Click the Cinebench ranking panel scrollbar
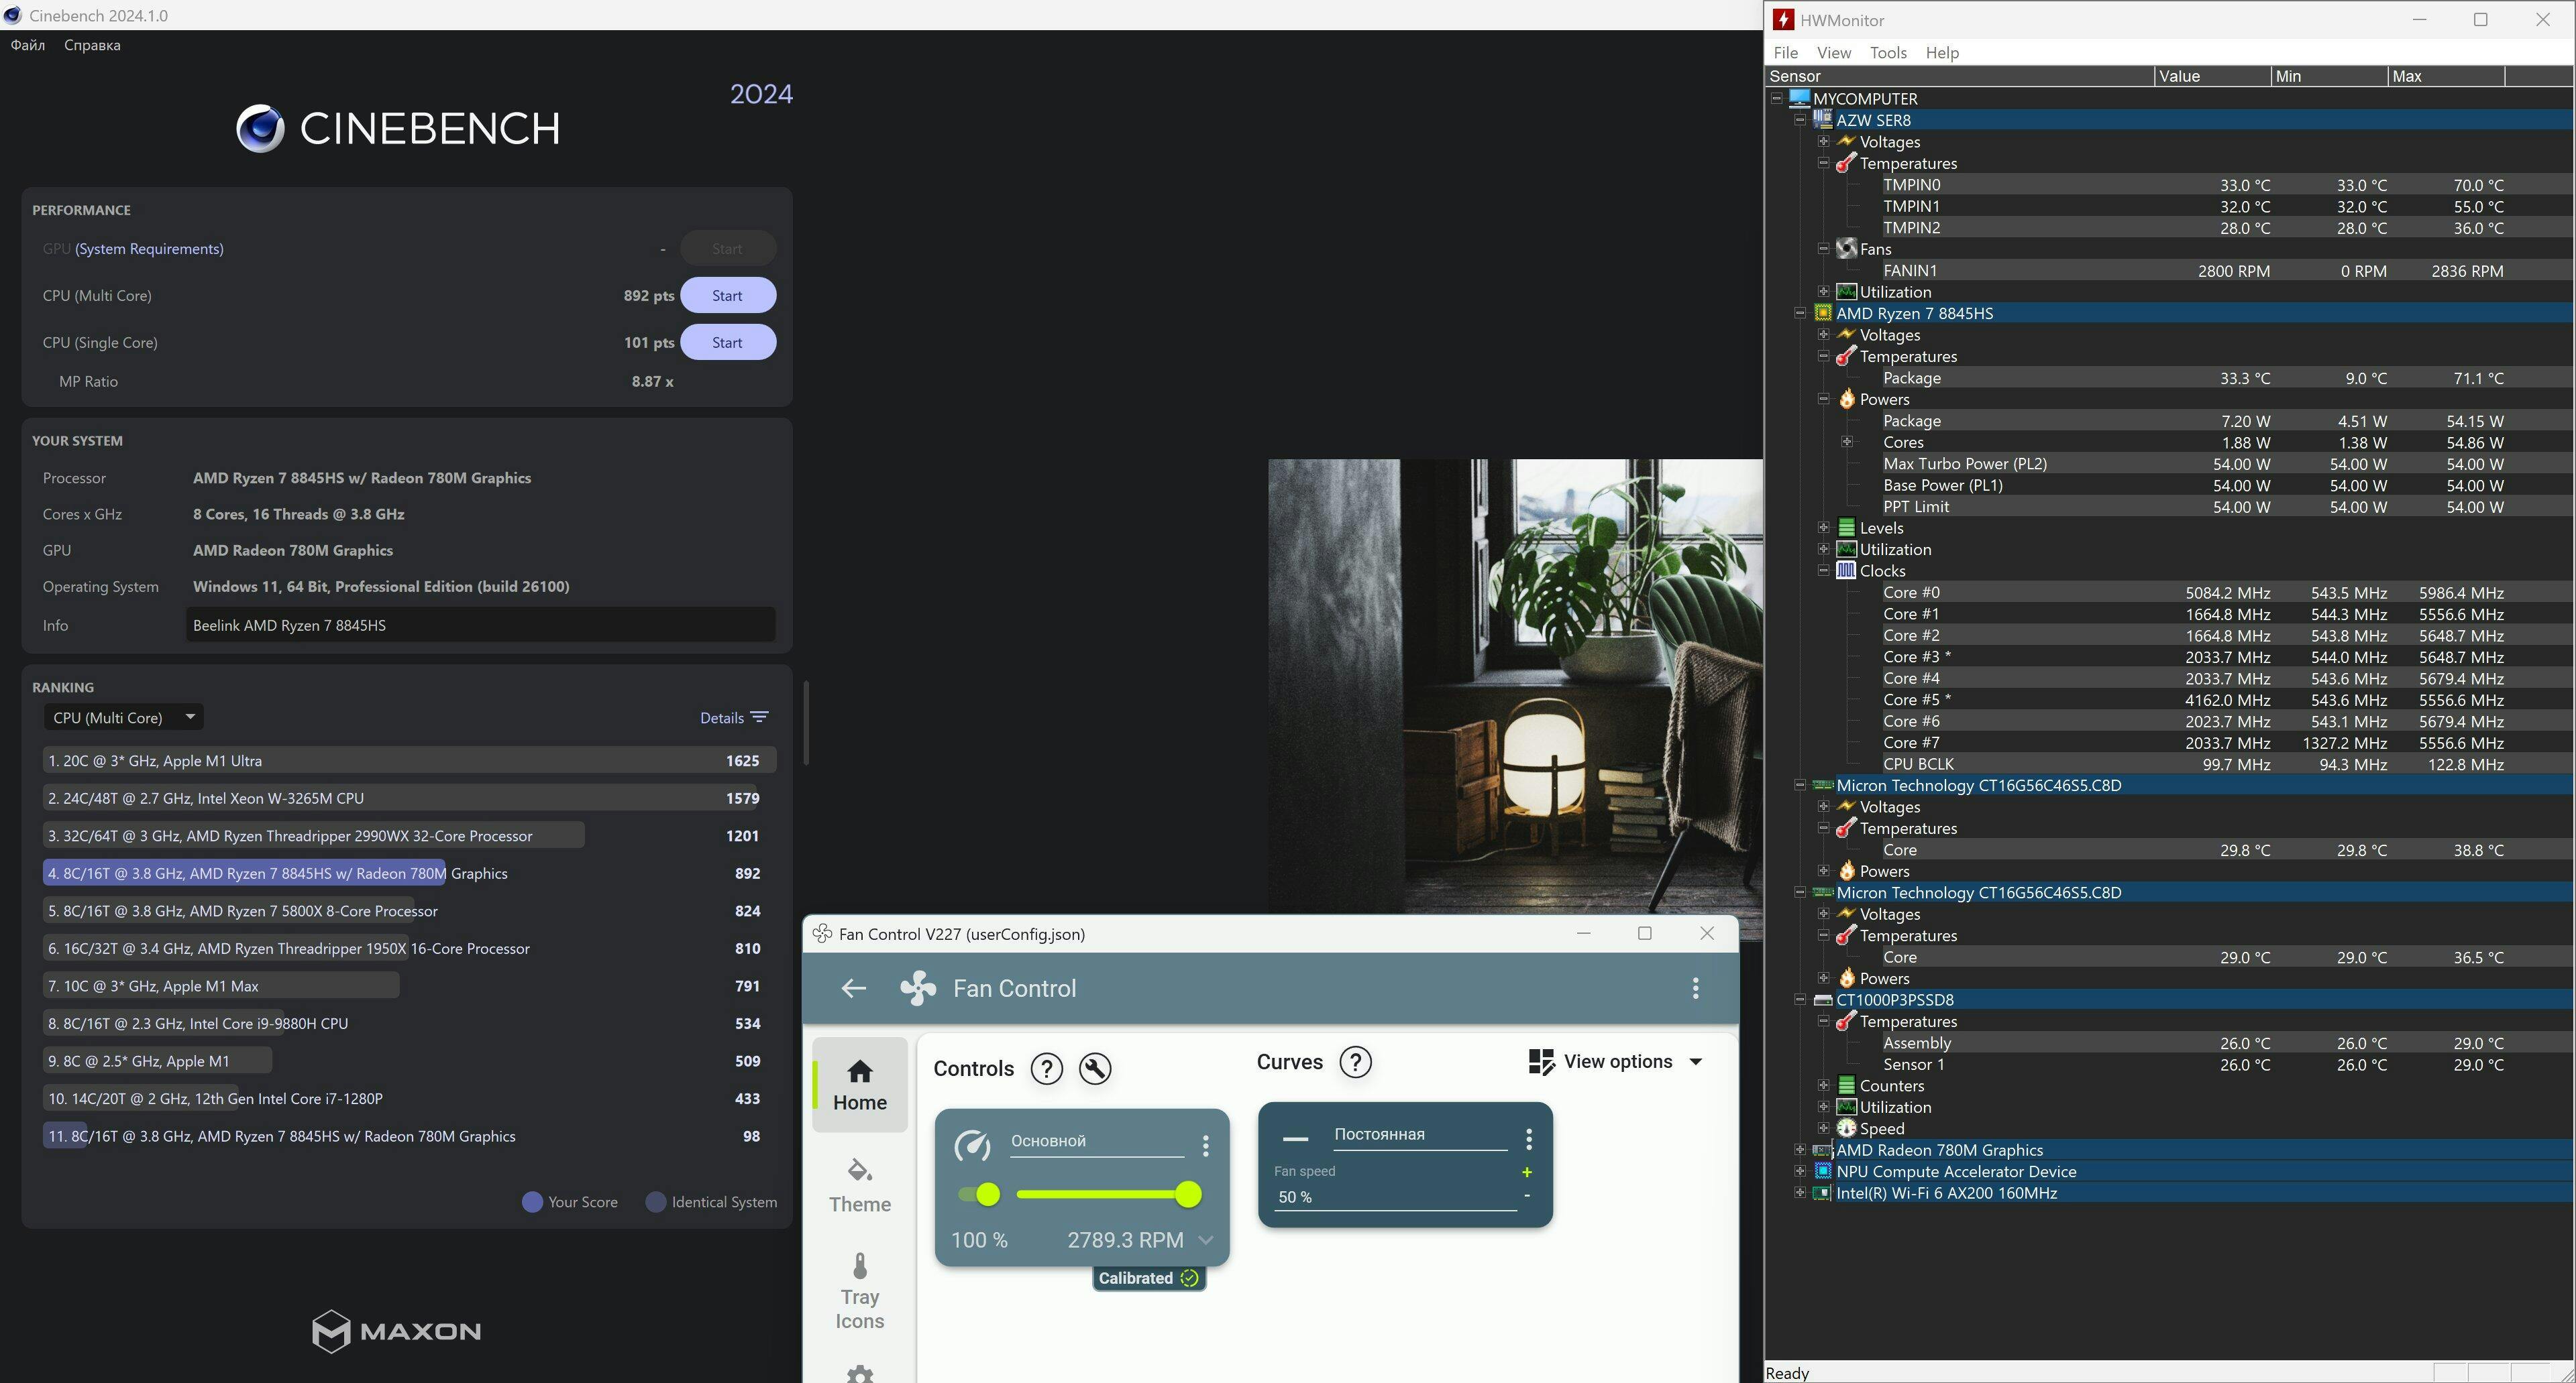The image size is (2576, 1383). point(805,723)
